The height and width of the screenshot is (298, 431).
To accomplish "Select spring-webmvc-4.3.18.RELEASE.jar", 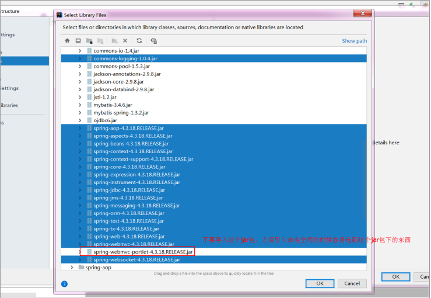I will click(x=214, y=244).
